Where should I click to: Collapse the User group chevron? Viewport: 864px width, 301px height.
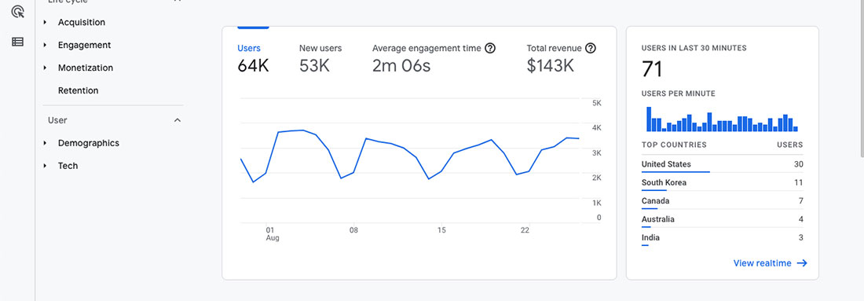pyautogui.click(x=178, y=120)
